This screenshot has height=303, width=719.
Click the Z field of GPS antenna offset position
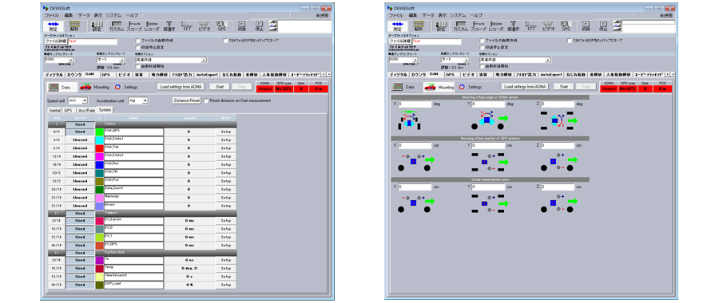click(557, 146)
